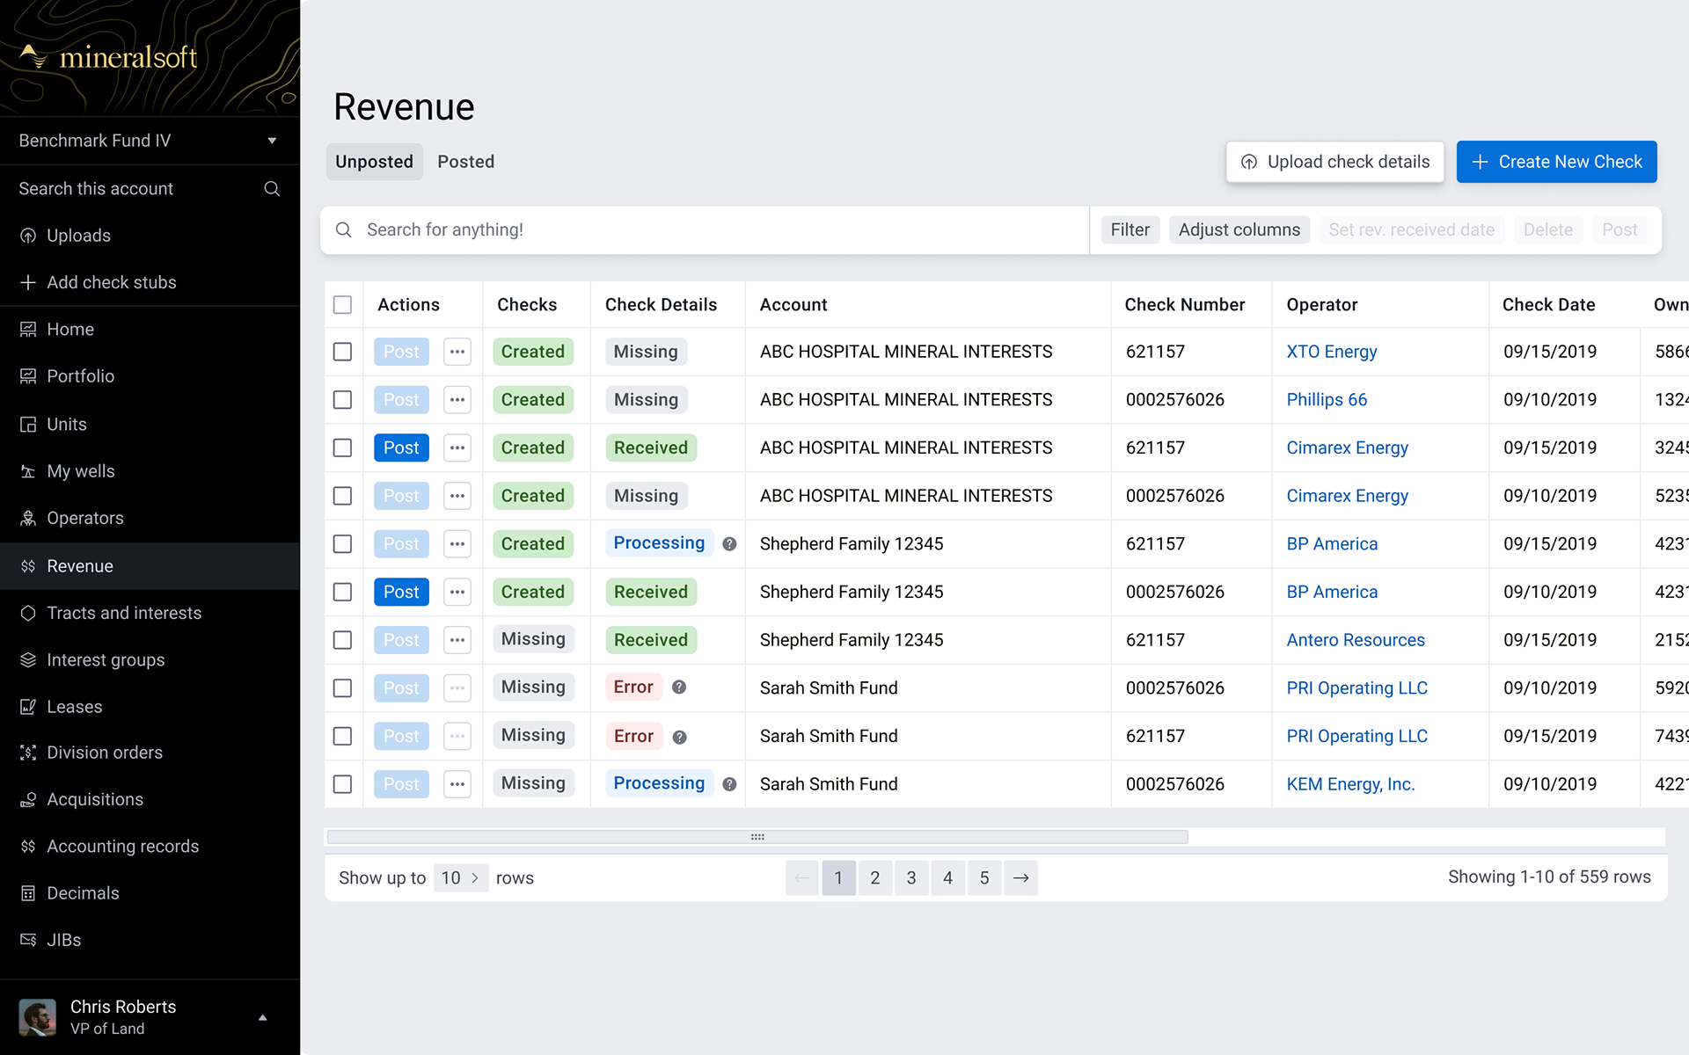Image resolution: width=1689 pixels, height=1055 pixels.
Task: Post the Cimarex Energy 621157 check
Action: click(401, 447)
